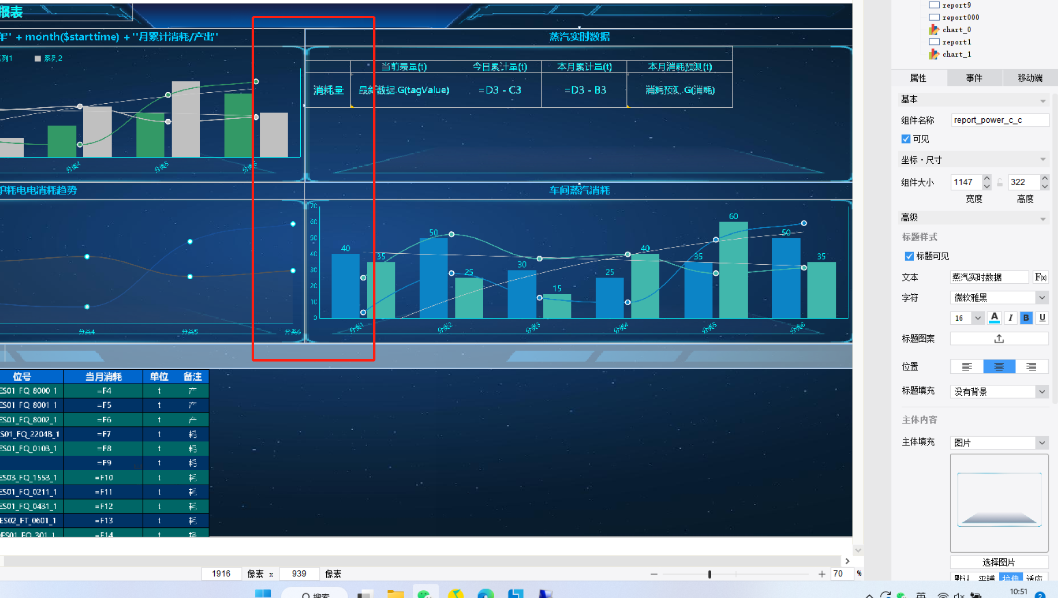The image size is (1058, 598).
Task: Edit the canvas width field 1916
Action: point(221,574)
